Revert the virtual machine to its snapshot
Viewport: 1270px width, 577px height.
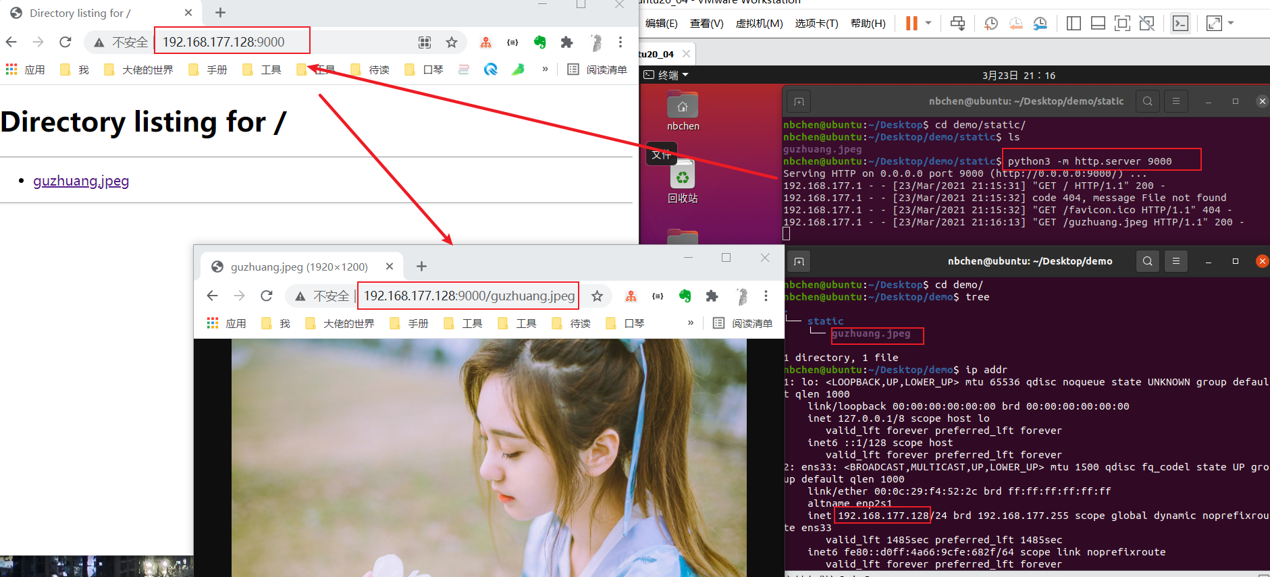pyautogui.click(x=1016, y=24)
